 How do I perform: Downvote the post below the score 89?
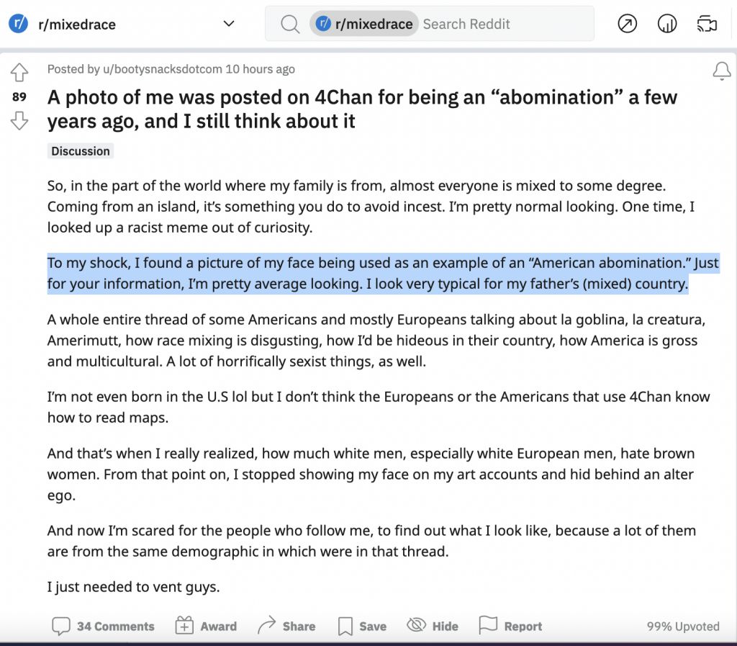point(19,121)
